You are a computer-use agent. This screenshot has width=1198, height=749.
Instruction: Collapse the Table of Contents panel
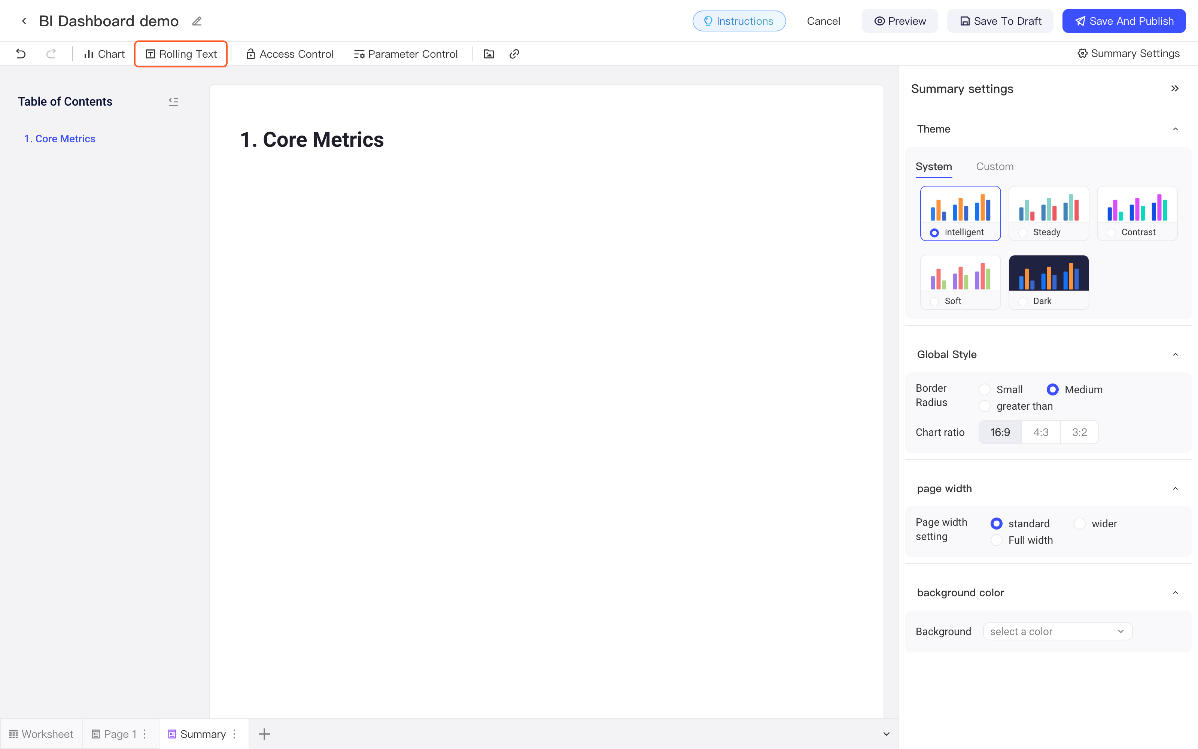point(173,101)
